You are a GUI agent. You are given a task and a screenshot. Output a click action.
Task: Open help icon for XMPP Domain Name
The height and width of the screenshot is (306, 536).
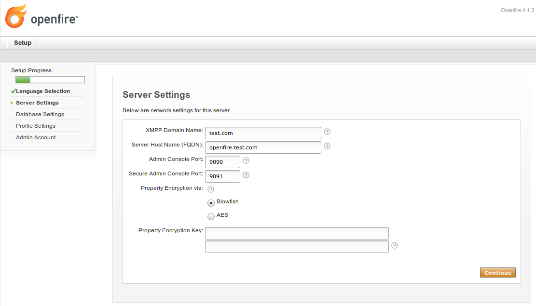(327, 132)
